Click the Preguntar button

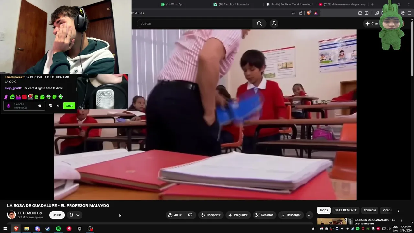click(238, 215)
